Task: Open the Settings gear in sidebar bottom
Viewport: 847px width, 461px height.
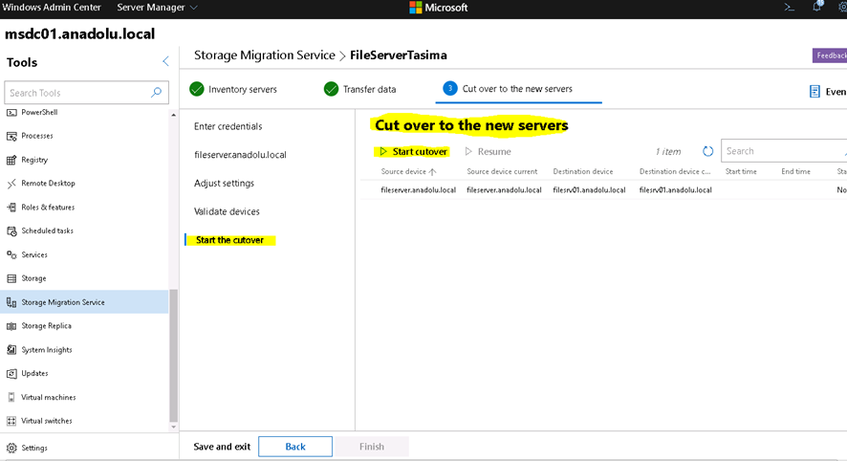Action: point(11,448)
